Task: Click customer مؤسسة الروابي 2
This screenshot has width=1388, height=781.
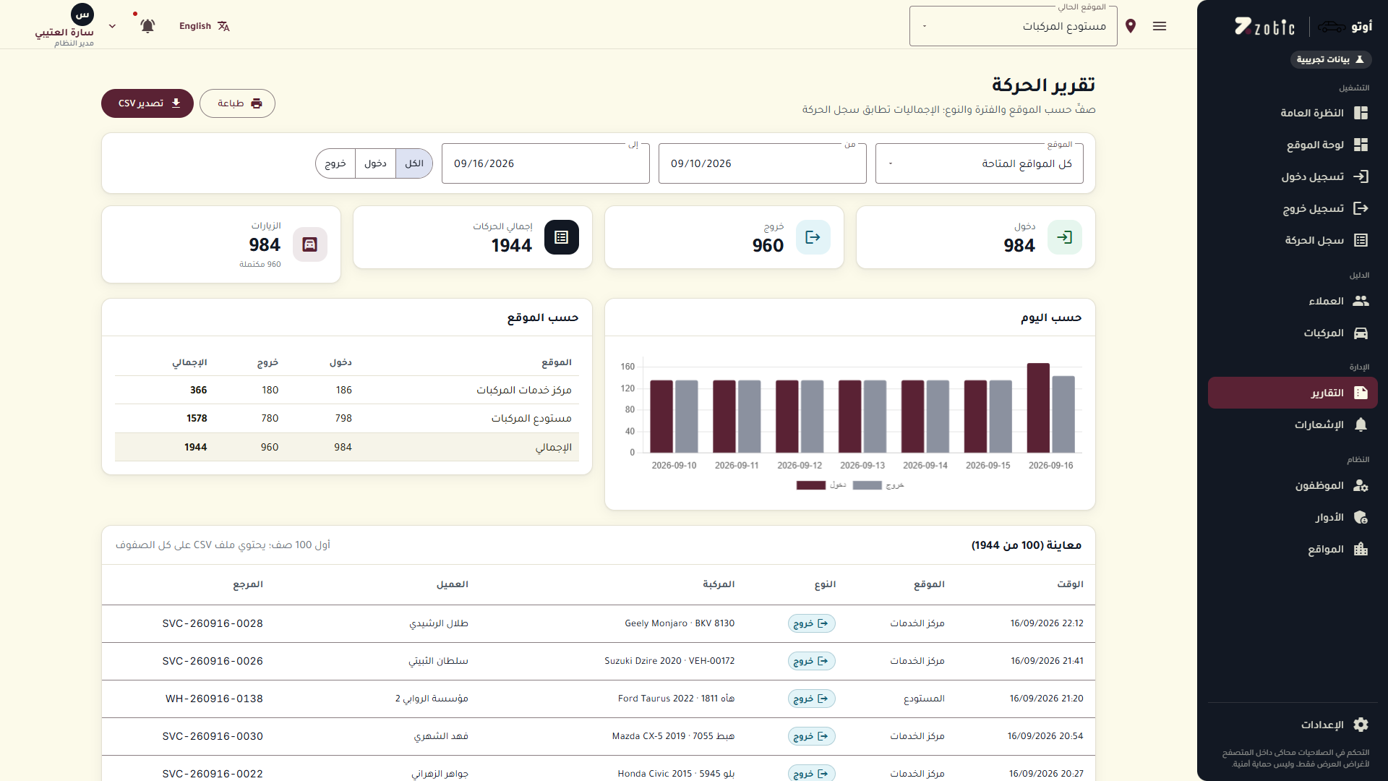Action: pos(432,699)
